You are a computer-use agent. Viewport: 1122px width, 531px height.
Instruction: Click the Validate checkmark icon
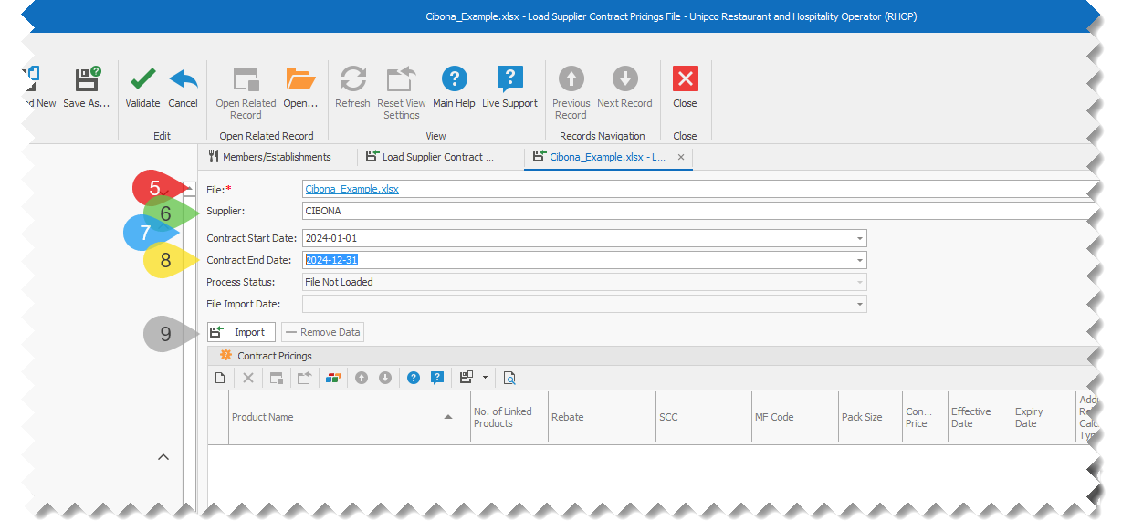142,78
